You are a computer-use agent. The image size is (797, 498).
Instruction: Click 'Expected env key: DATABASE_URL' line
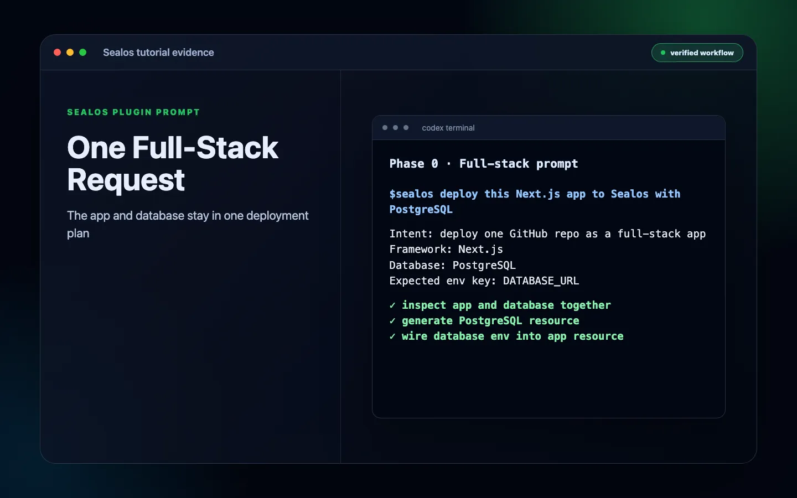tap(484, 281)
